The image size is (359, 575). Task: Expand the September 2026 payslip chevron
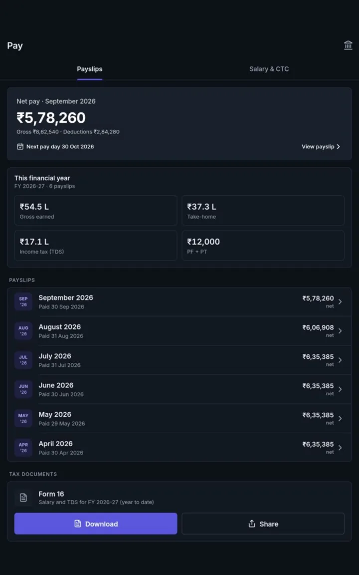coord(340,302)
